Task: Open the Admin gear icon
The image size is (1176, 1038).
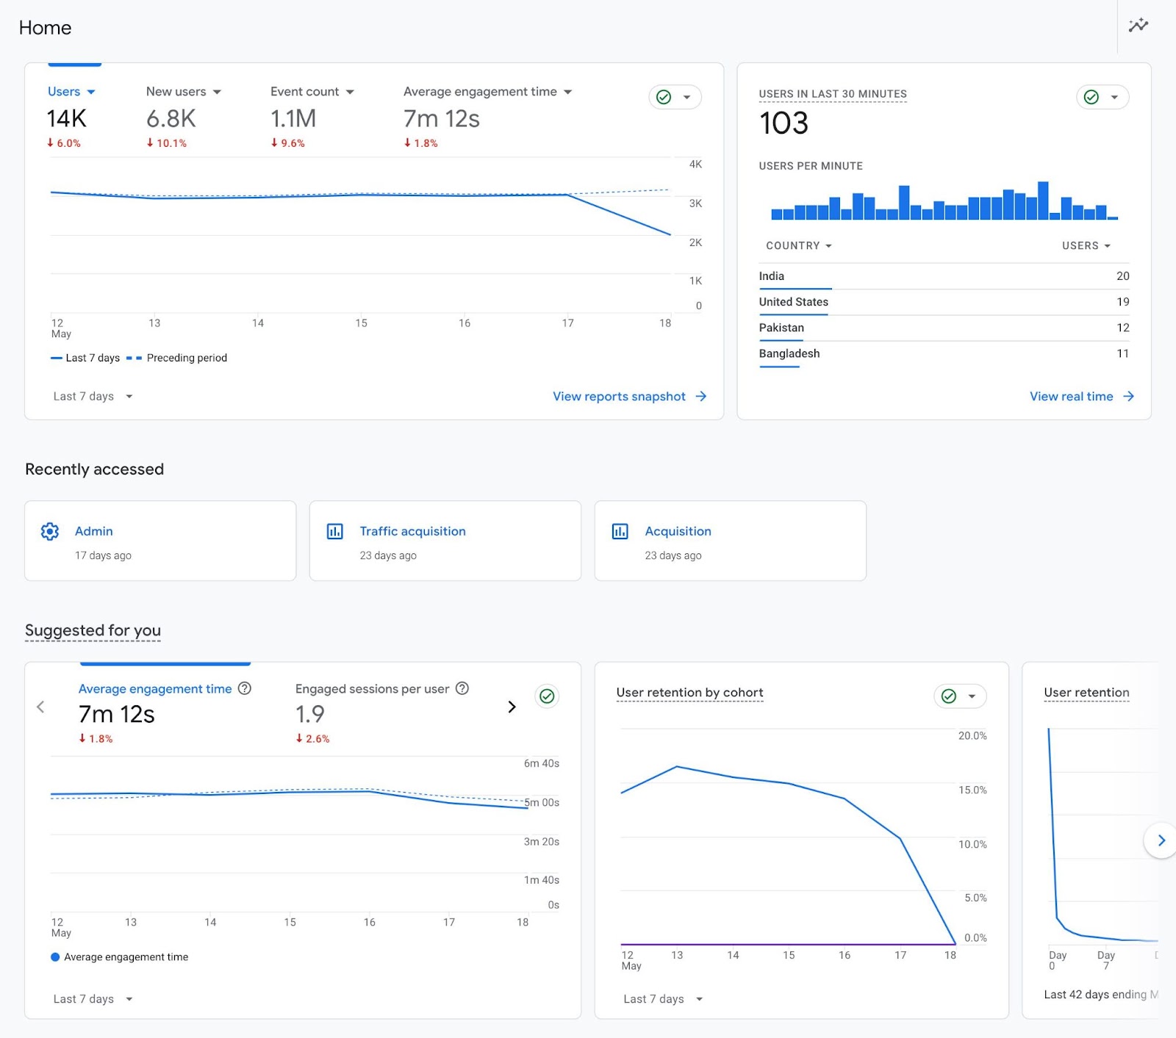Action: point(49,530)
